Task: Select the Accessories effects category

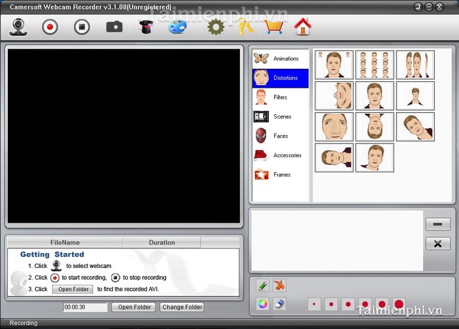Action: (x=281, y=155)
